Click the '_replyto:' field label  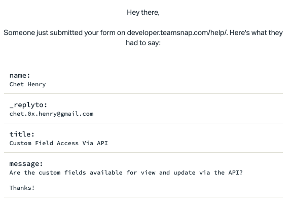point(28,105)
